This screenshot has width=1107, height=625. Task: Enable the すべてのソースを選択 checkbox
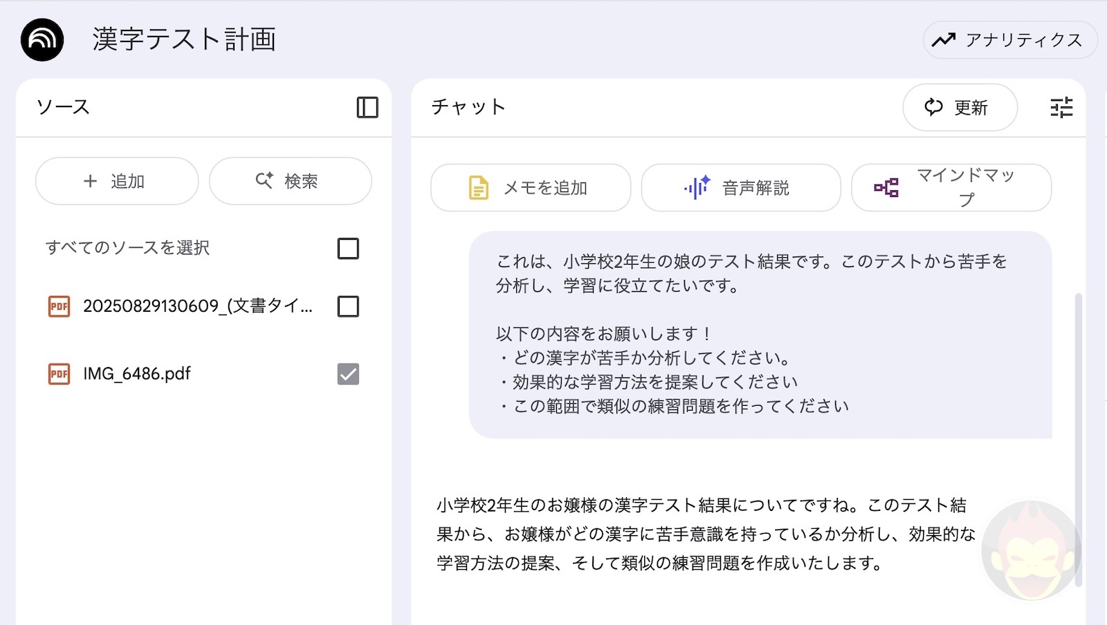[348, 248]
